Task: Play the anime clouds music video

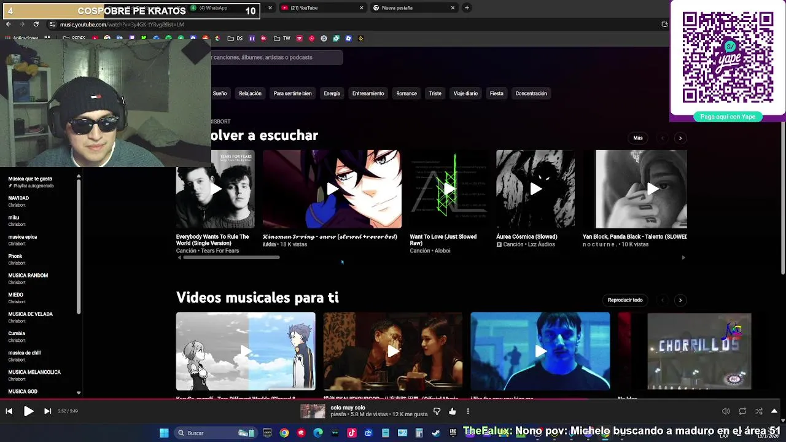Action: [x=246, y=351]
